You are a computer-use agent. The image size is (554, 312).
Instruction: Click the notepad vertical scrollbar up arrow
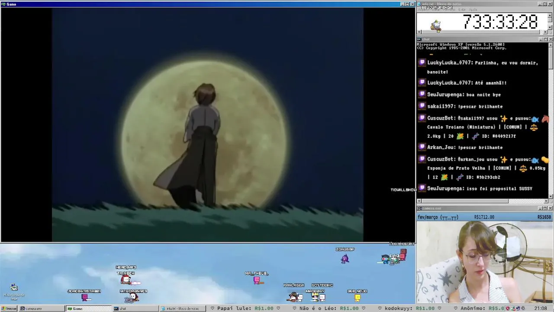551,16
